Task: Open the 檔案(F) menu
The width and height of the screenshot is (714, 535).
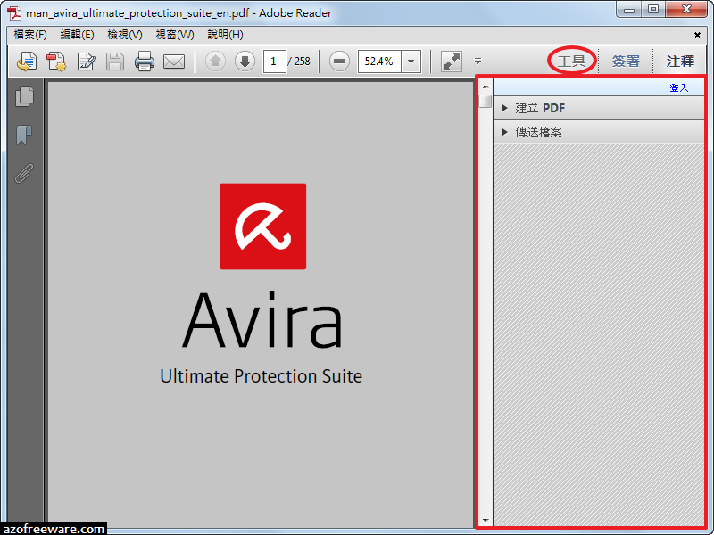Action: [30, 35]
